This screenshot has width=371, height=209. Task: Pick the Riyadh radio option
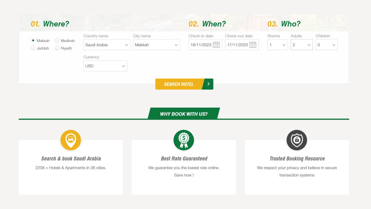tap(57, 48)
